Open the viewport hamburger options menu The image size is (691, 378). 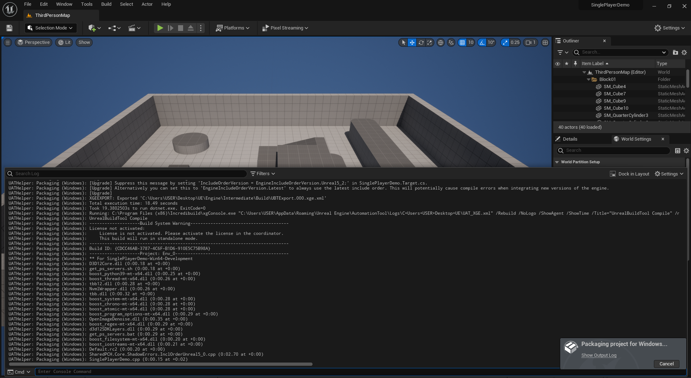point(8,42)
